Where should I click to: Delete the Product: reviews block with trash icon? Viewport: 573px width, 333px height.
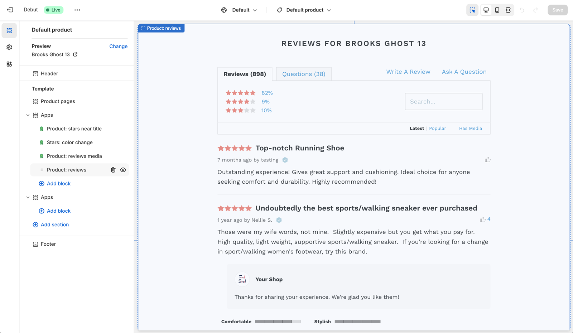pyautogui.click(x=113, y=170)
